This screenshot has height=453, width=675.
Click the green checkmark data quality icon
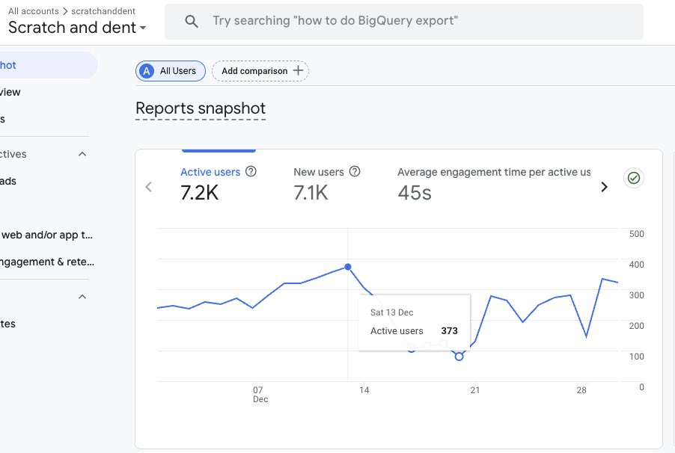634,178
